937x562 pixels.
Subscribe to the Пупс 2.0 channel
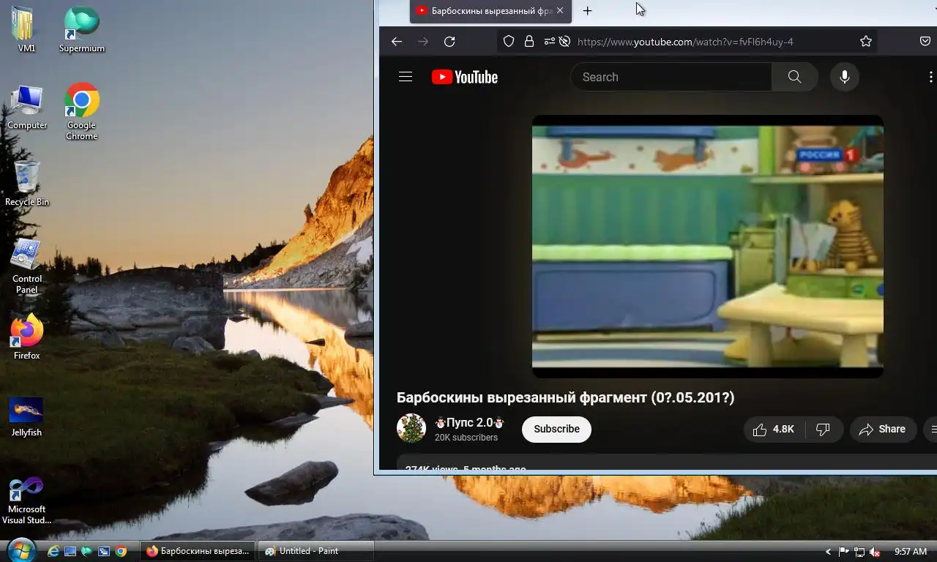point(556,430)
